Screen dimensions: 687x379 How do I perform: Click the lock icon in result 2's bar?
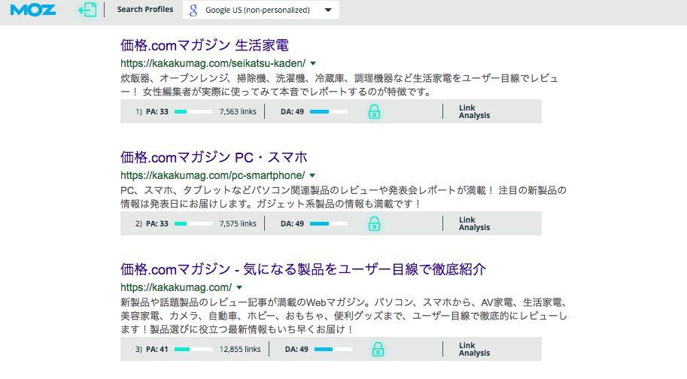click(374, 223)
